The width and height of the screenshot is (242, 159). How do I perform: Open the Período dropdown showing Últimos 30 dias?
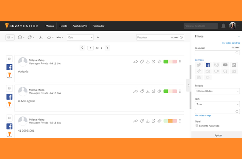[x=217, y=91]
